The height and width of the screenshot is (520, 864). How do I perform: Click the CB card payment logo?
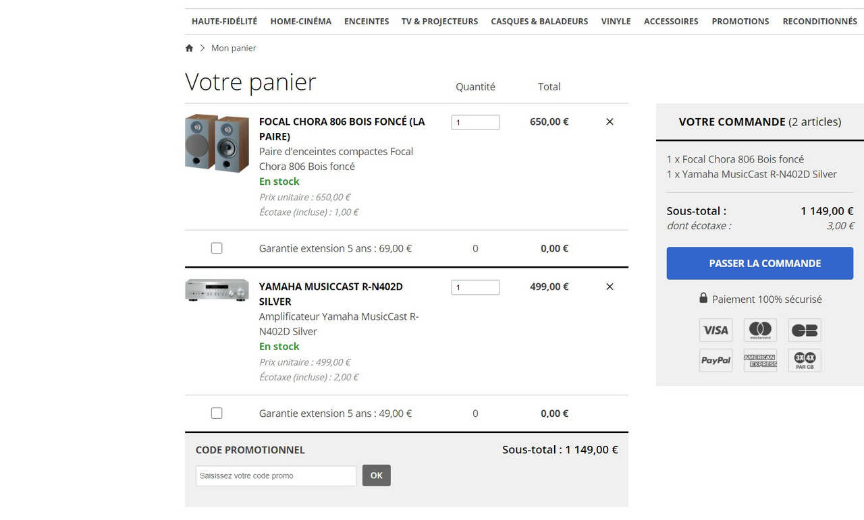point(805,330)
